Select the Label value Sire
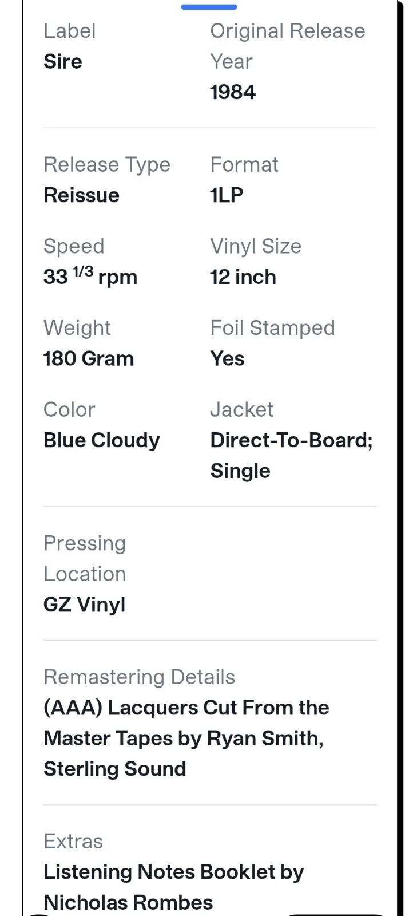Viewport: 417px width, 916px height. (63, 61)
